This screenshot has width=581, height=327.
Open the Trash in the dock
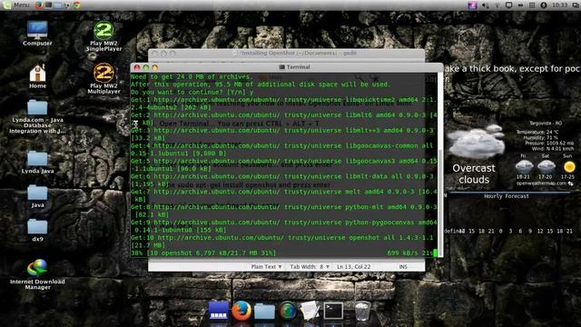[362, 311]
